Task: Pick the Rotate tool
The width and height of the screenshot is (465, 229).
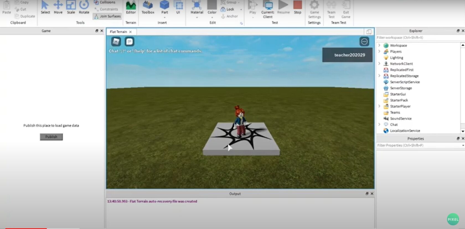Action: tap(84, 7)
